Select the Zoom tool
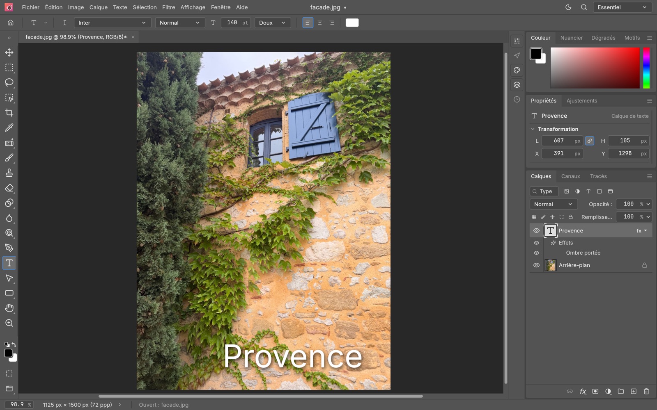 [x=9, y=323]
